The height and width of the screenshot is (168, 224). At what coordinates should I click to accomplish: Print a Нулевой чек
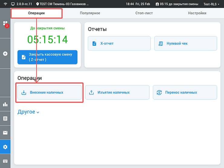pyautogui.click(x=186, y=43)
